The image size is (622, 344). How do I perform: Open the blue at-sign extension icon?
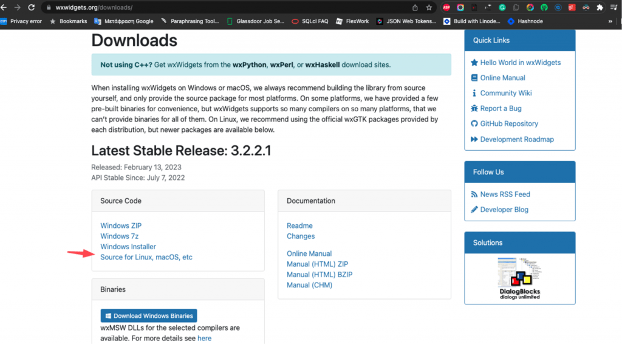click(x=558, y=7)
